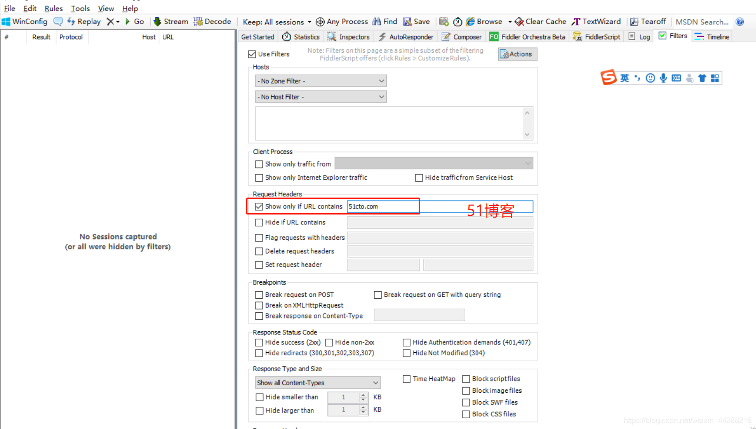The height and width of the screenshot is (429, 756).
Task: Enable Set request header checkbox
Action: pos(259,265)
